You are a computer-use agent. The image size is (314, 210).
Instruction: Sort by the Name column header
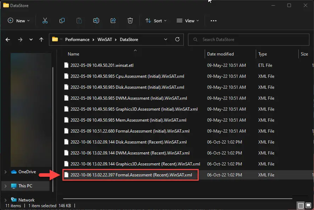tap(73, 54)
